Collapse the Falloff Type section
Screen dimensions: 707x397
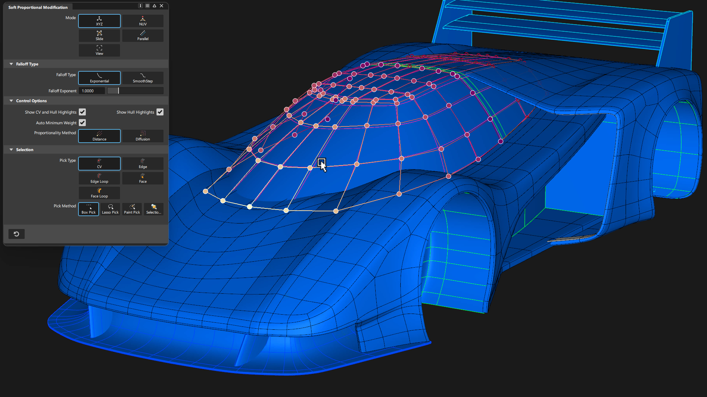click(x=11, y=64)
